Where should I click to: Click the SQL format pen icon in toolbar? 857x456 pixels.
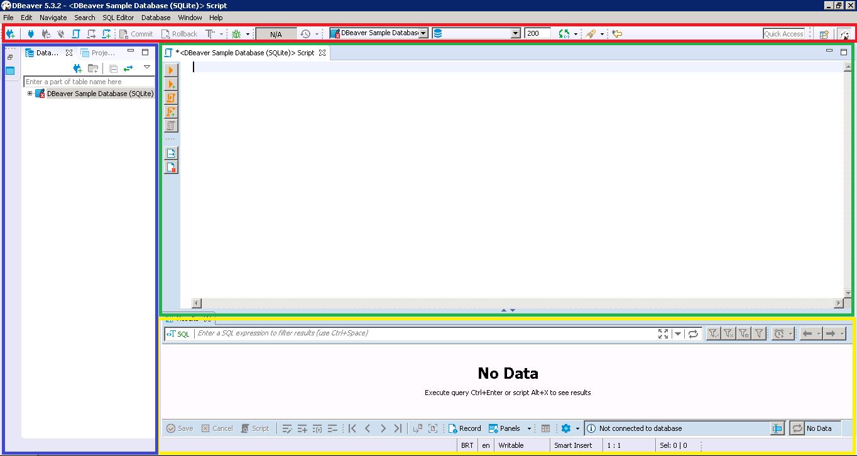[590, 34]
